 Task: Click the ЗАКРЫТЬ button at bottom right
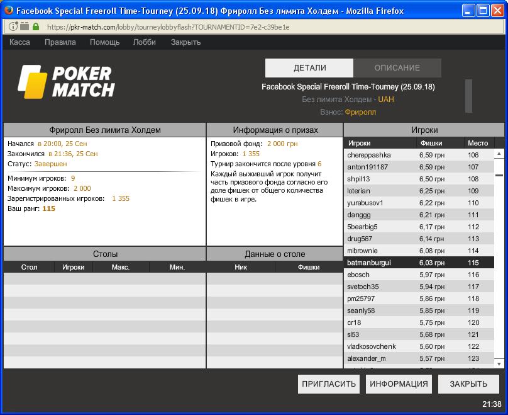468,384
